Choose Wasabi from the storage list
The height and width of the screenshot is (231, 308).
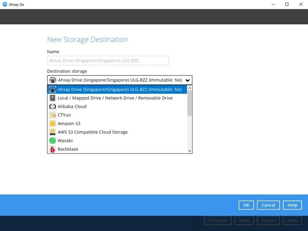tap(117, 141)
